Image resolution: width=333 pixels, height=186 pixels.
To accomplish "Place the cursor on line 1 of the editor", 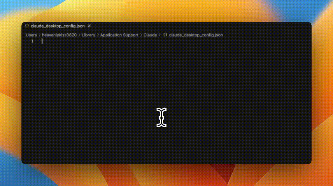I will click(117, 41).
